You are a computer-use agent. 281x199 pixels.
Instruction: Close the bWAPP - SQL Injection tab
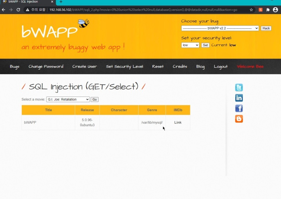52,2
